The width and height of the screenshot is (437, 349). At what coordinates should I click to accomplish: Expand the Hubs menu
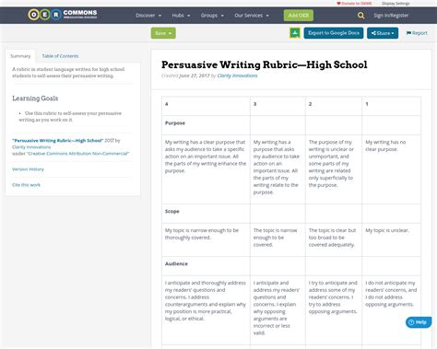pyautogui.click(x=181, y=16)
